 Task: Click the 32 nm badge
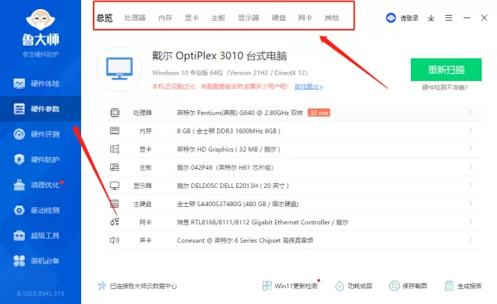(x=319, y=113)
